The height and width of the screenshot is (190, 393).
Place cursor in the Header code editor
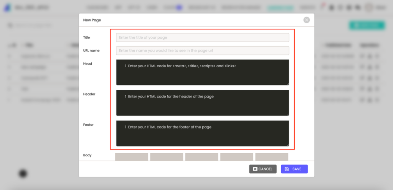click(202, 103)
